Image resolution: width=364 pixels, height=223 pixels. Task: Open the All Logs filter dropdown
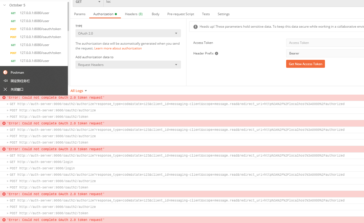pyautogui.click(x=85, y=91)
